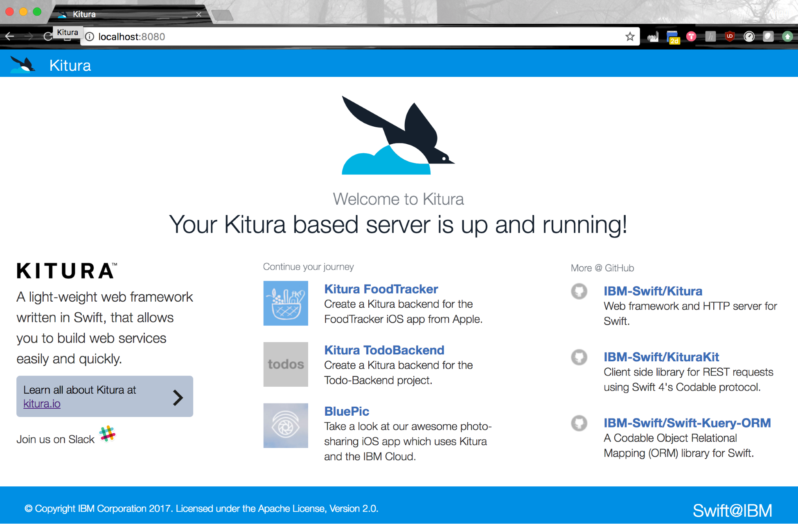Open a new browser tab
The image size is (798, 524).
(222, 16)
